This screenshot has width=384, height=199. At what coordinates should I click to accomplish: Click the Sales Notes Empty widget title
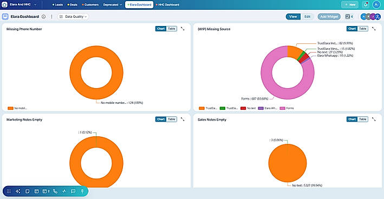coord(212,120)
